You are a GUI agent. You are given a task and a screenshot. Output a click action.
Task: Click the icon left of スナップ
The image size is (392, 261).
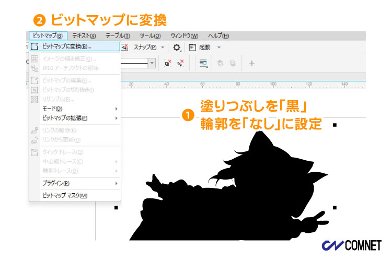(124, 47)
